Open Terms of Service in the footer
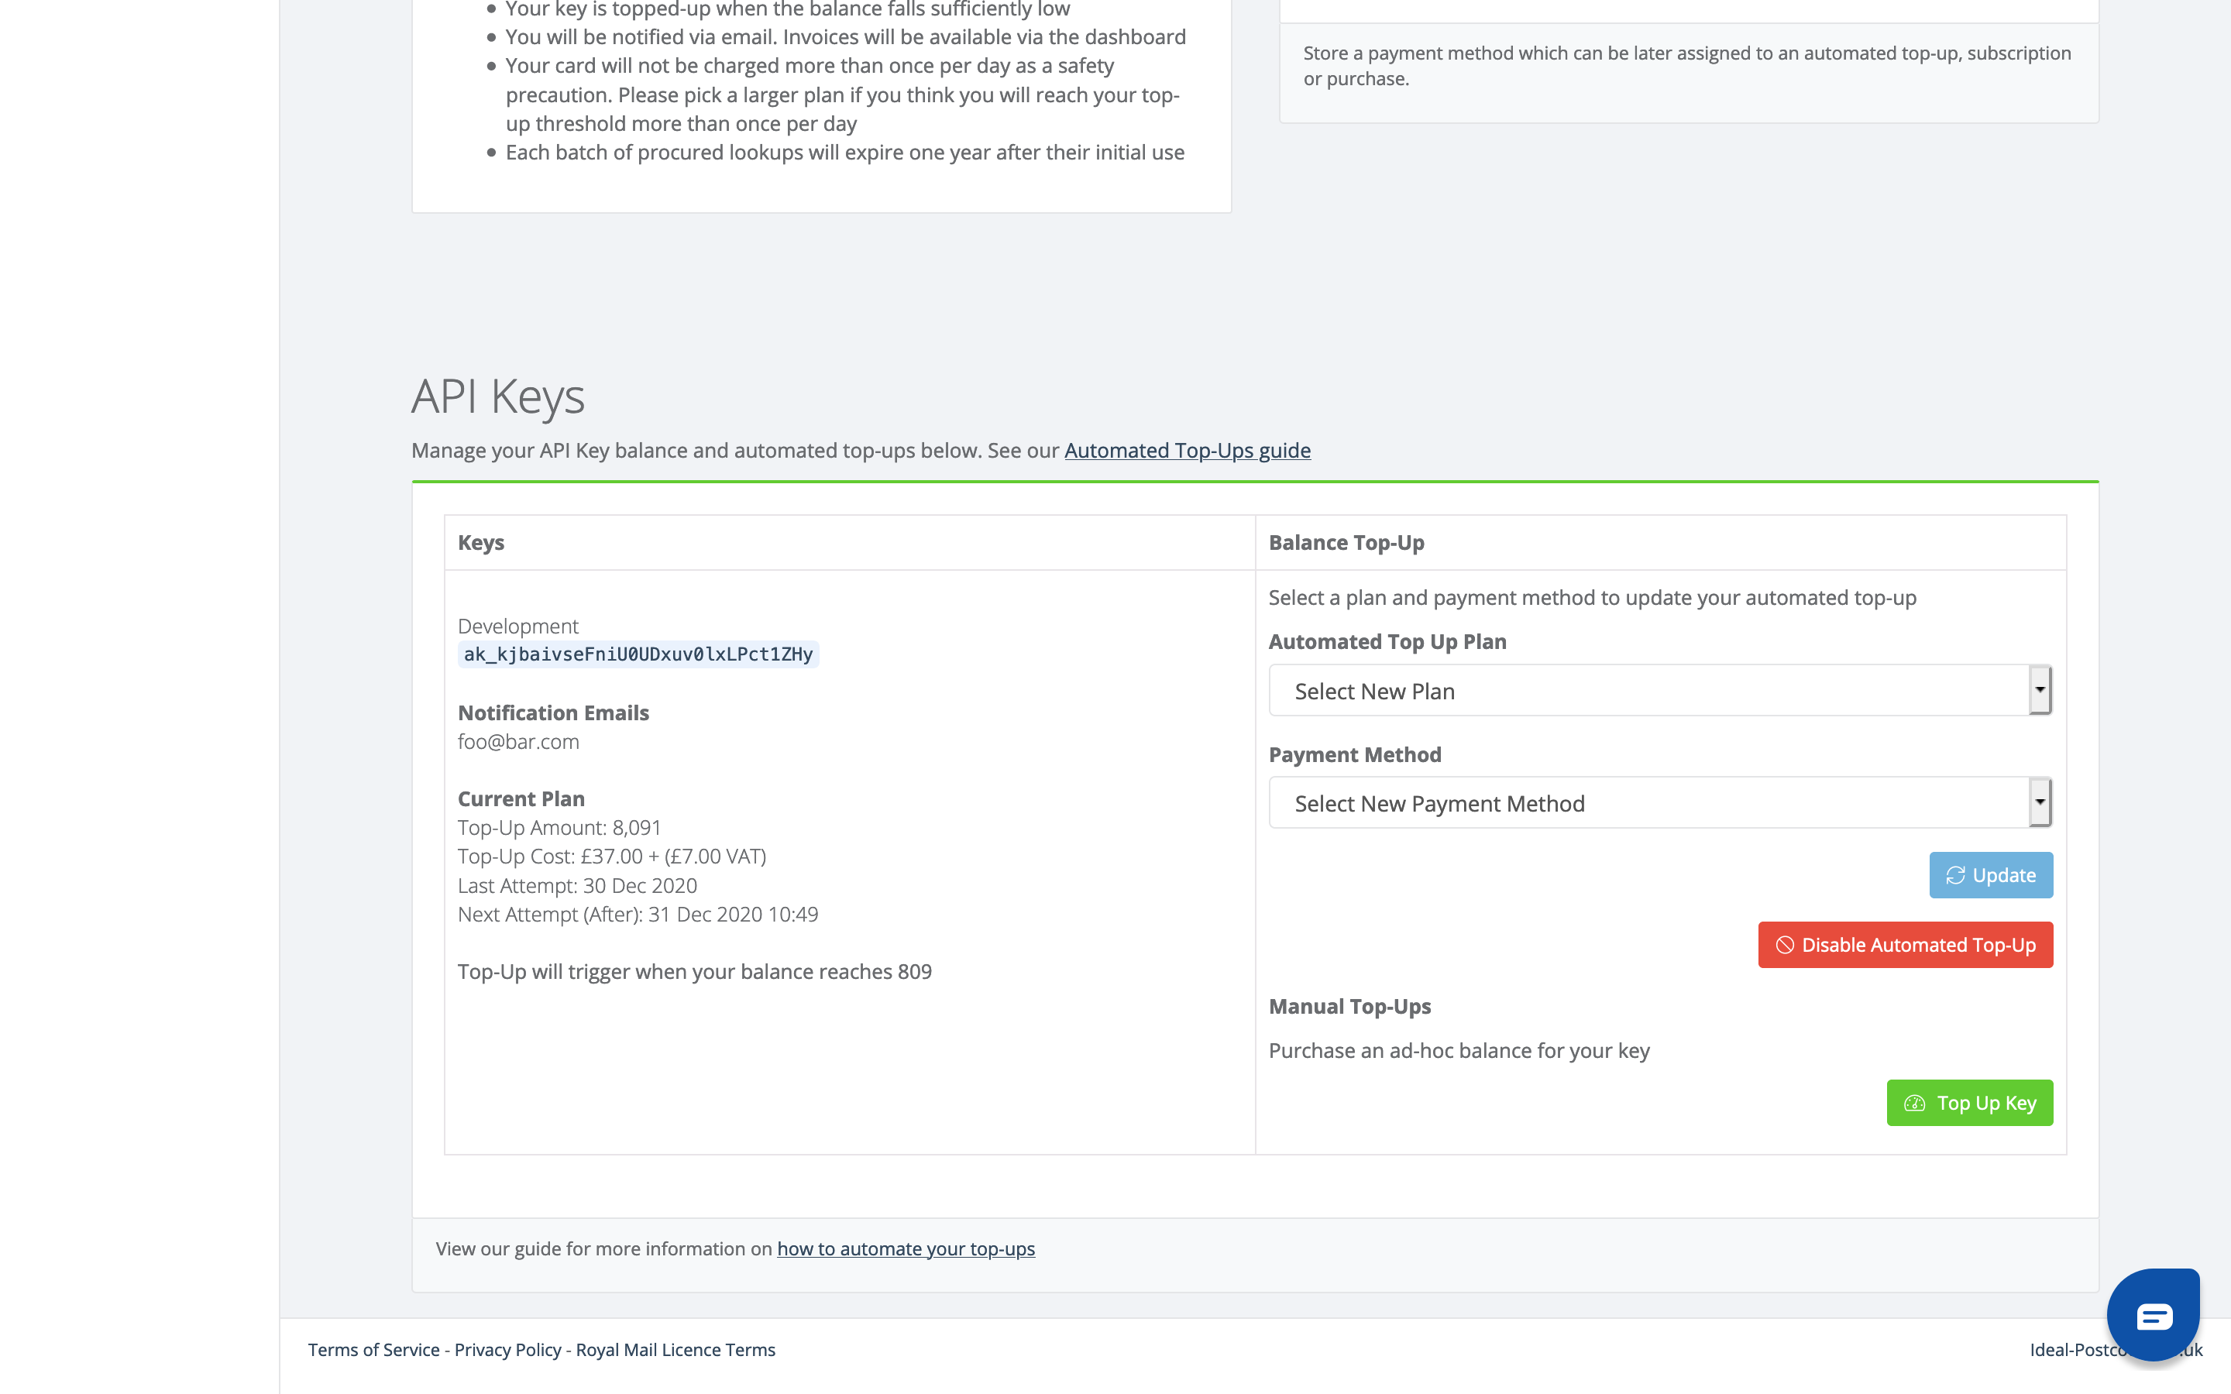 tap(373, 1350)
